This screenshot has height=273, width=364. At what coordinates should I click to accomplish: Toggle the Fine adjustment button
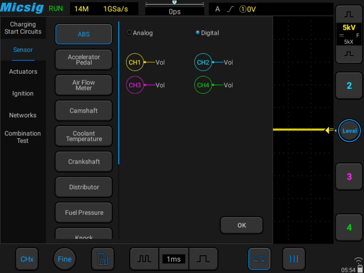coord(65,259)
